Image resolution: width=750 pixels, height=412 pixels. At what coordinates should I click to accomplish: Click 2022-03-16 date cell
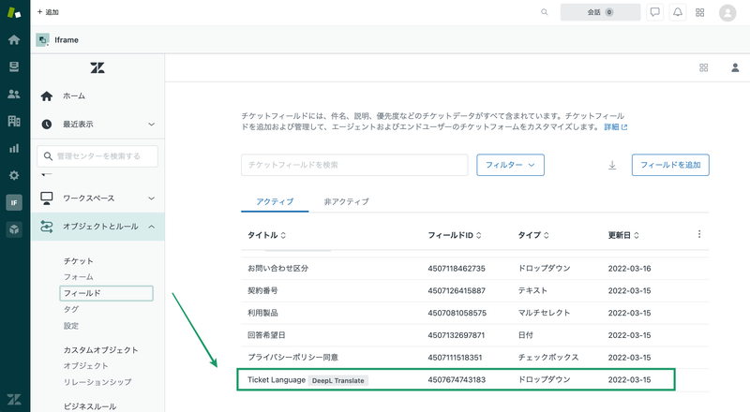pos(629,269)
